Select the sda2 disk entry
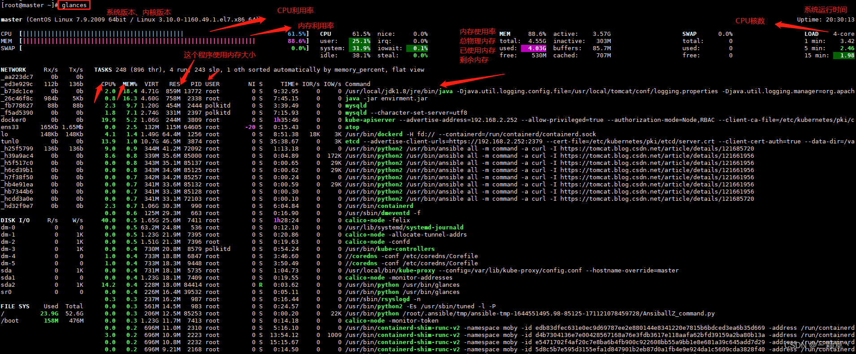The image size is (856, 354). (42, 285)
